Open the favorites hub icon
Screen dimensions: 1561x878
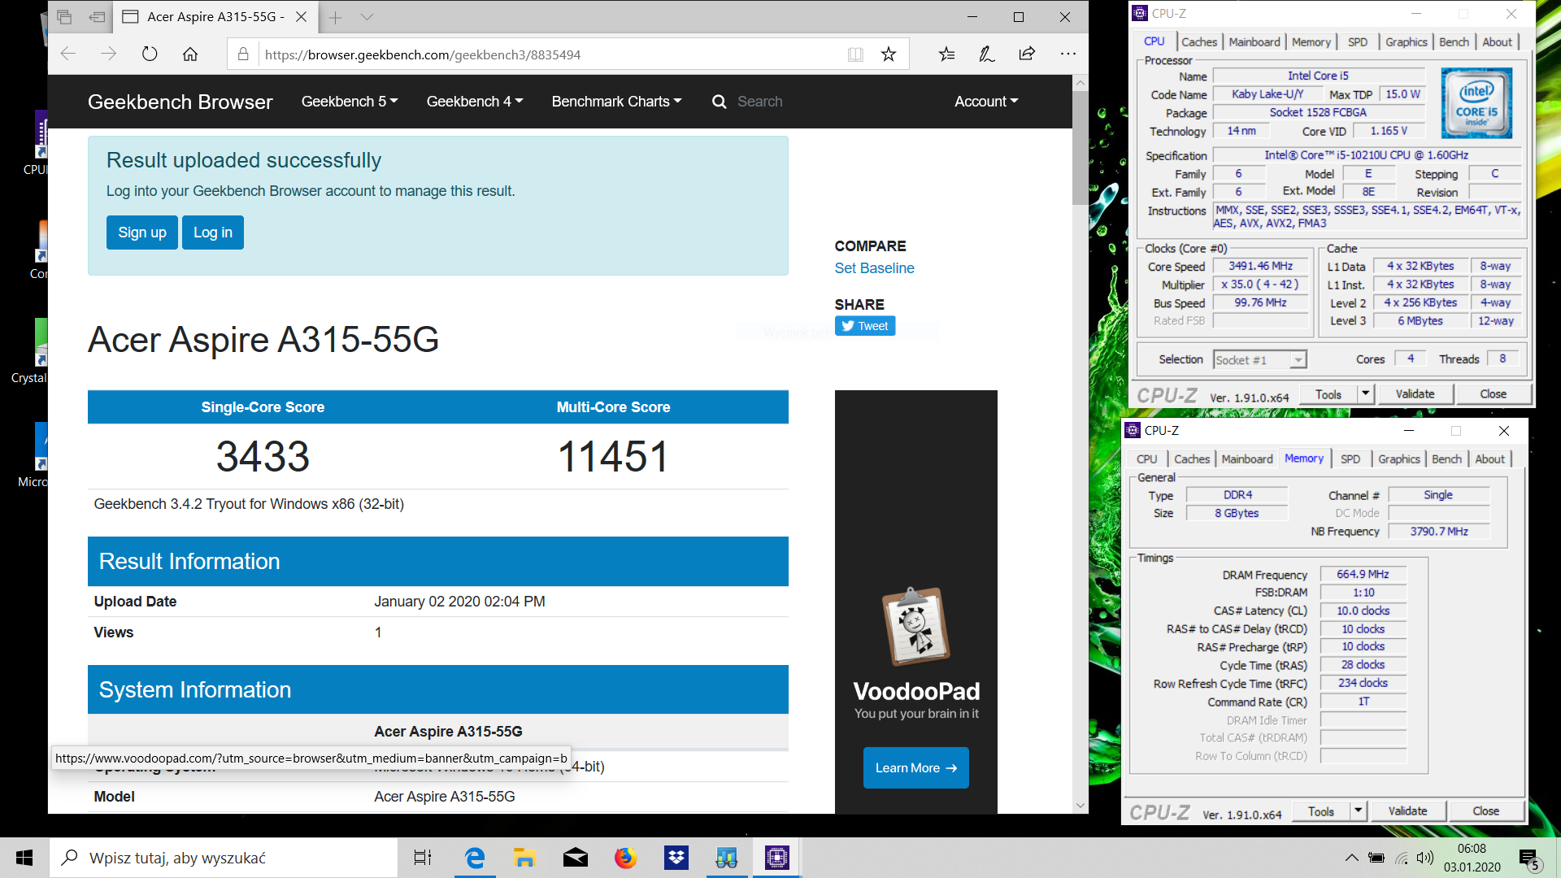(946, 54)
